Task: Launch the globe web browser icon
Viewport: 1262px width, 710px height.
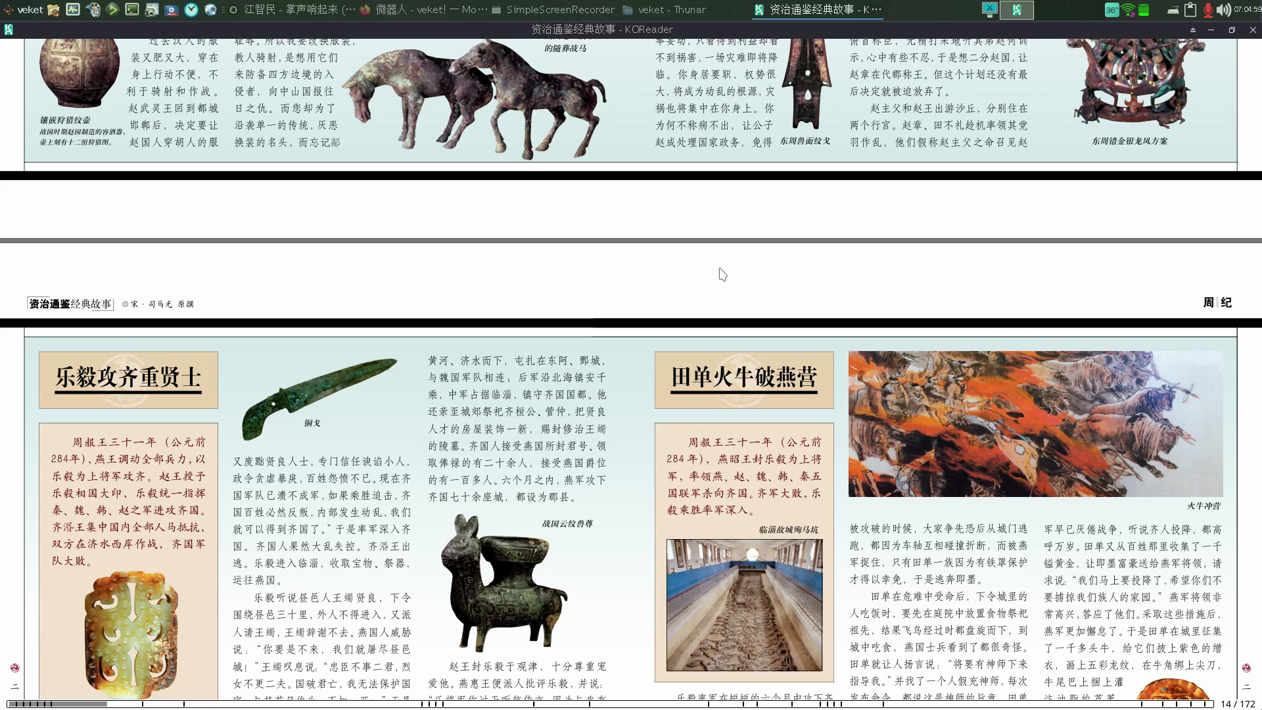Action: pyautogui.click(x=210, y=10)
